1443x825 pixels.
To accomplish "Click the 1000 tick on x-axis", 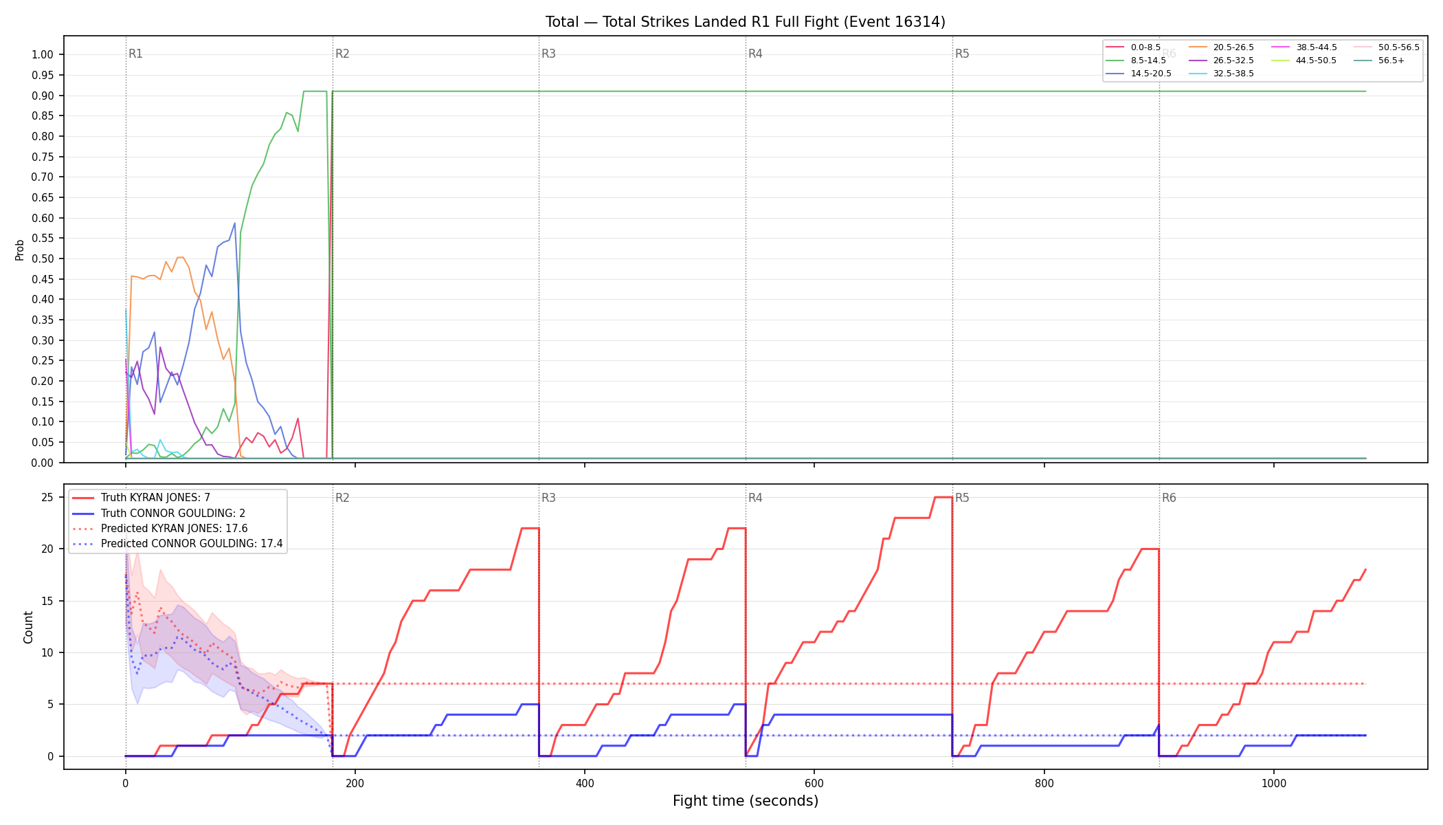I will click(x=1274, y=783).
